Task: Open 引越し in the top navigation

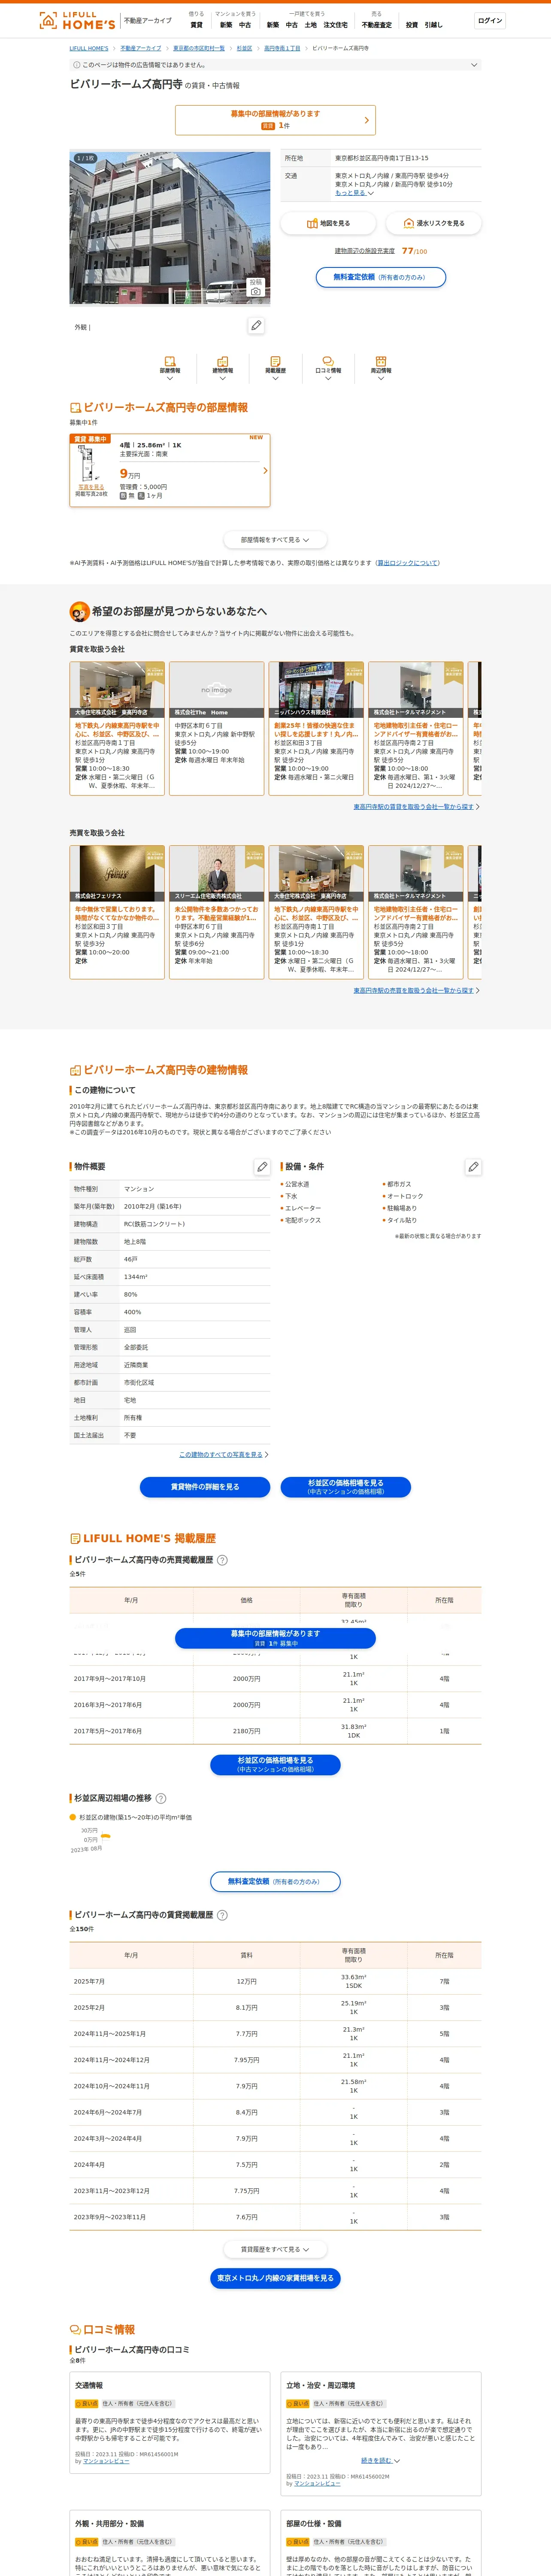Action: pos(433,25)
